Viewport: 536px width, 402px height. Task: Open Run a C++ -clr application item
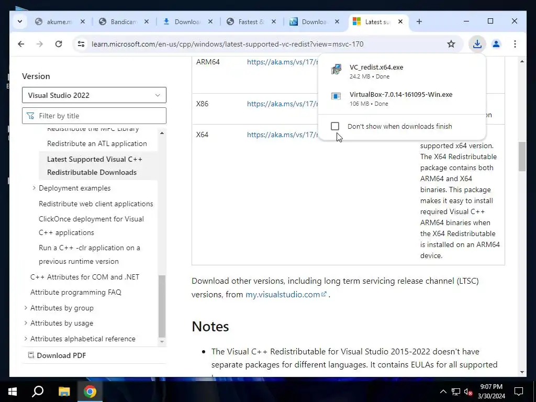pyautogui.click(x=89, y=254)
